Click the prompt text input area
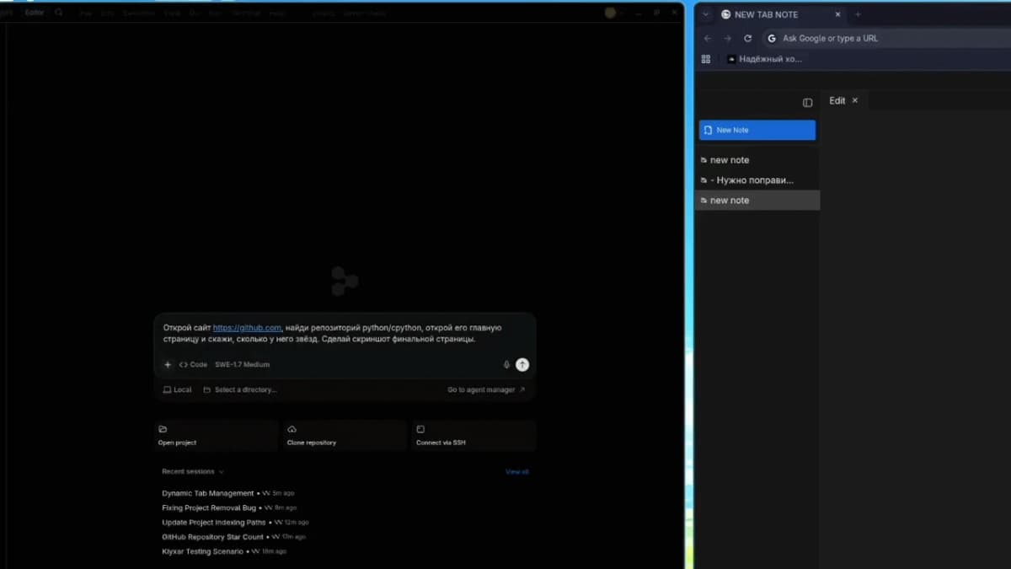The image size is (1011, 569). [345, 334]
